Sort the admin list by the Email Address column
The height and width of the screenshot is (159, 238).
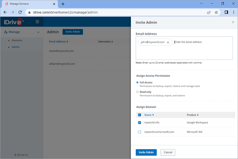59,42
